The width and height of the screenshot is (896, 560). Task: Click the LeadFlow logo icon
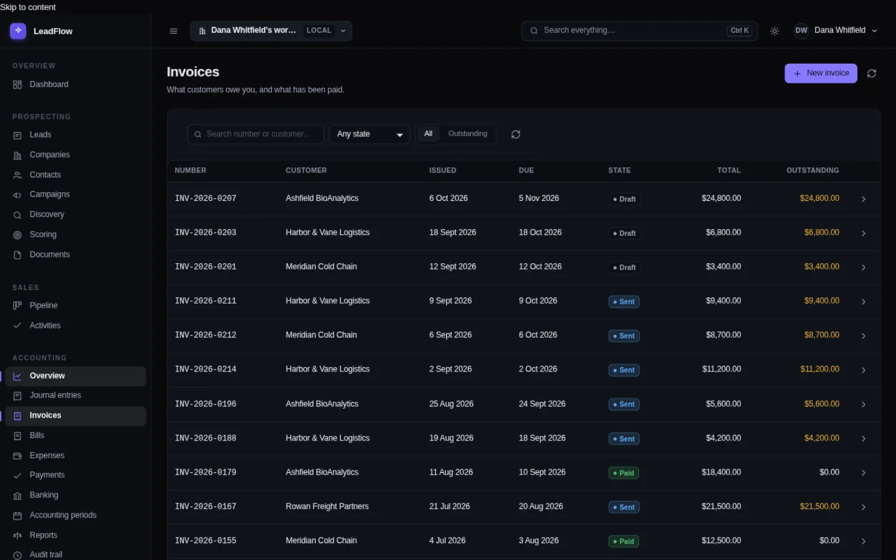[x=18, y=30]
